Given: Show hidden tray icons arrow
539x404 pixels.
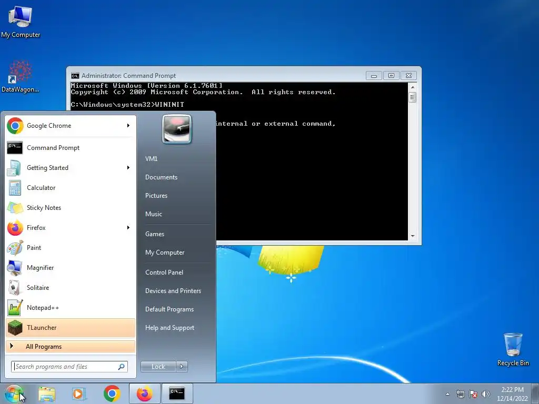Looking at the screenshot, I should pos(447,394).
